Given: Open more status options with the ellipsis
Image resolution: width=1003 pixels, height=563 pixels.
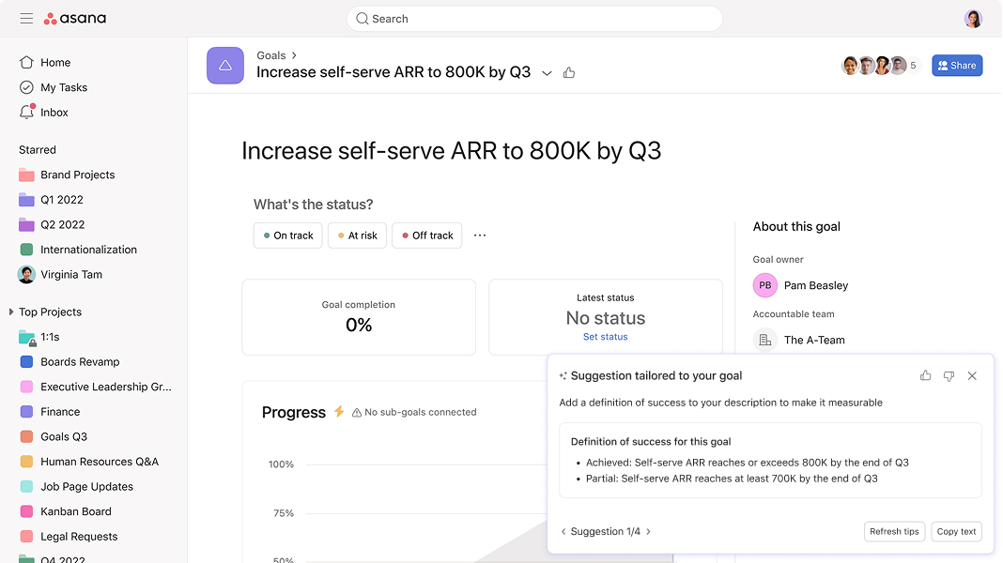Looking at the screenshot, I should [x=480, y=236].
